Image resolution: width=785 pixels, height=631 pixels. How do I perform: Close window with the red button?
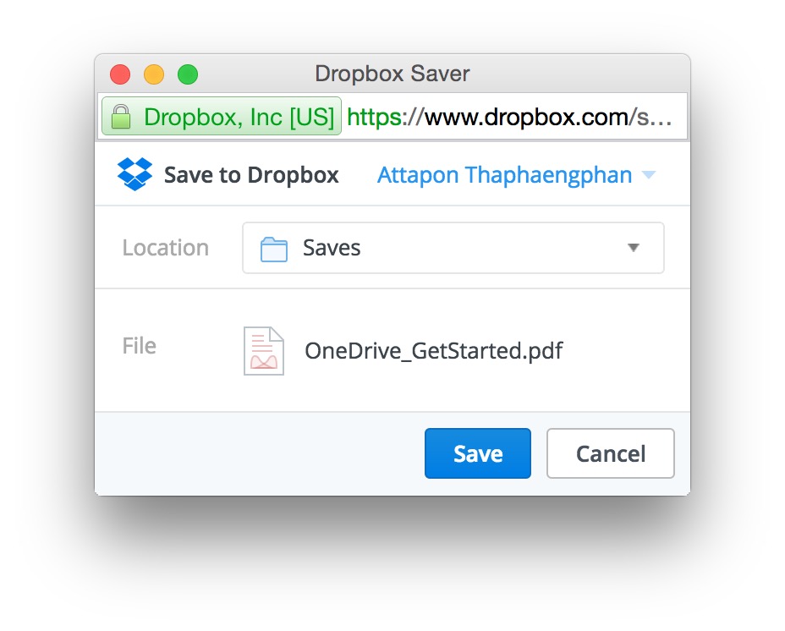120,74
